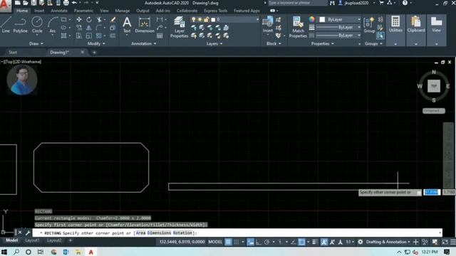Screen dimensions: 456x256
Task: Switch to the Start file tab
Action: (x=13, y=52)
